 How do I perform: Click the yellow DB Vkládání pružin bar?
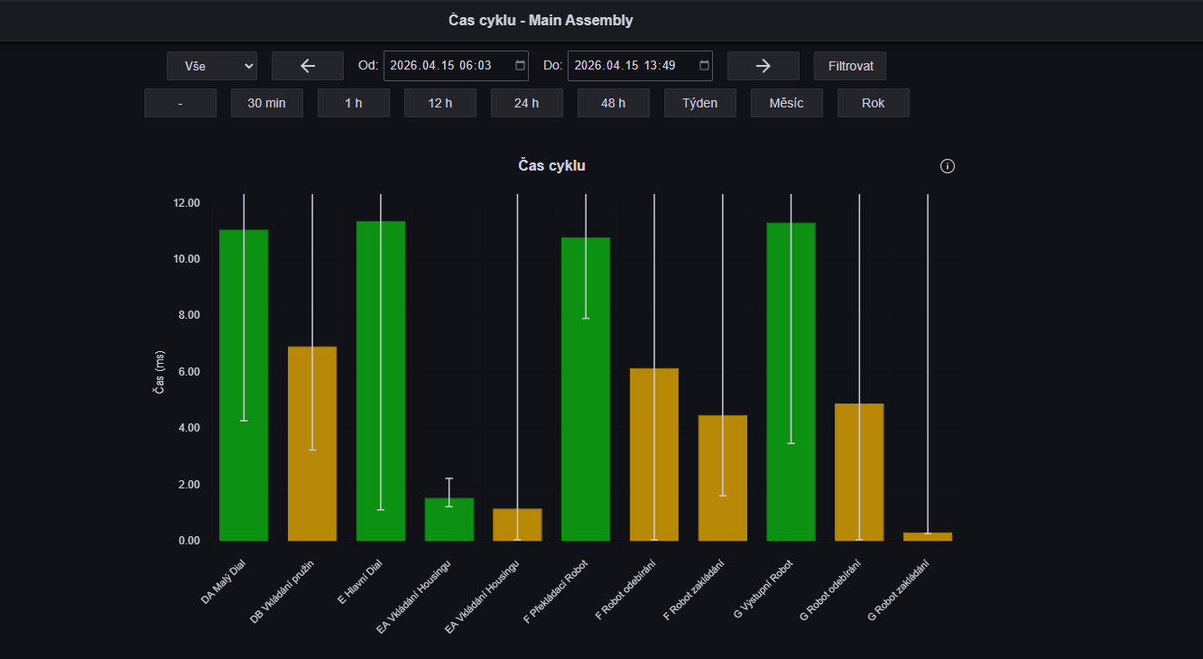[x=312, y=444]
